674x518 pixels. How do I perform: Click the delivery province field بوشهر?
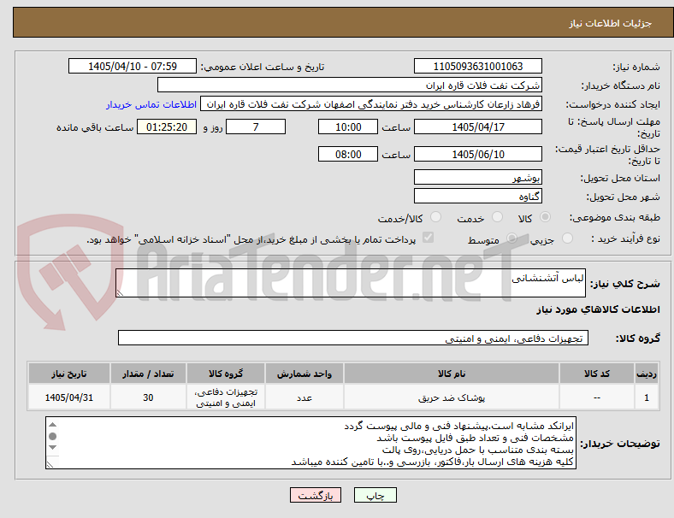477,177
